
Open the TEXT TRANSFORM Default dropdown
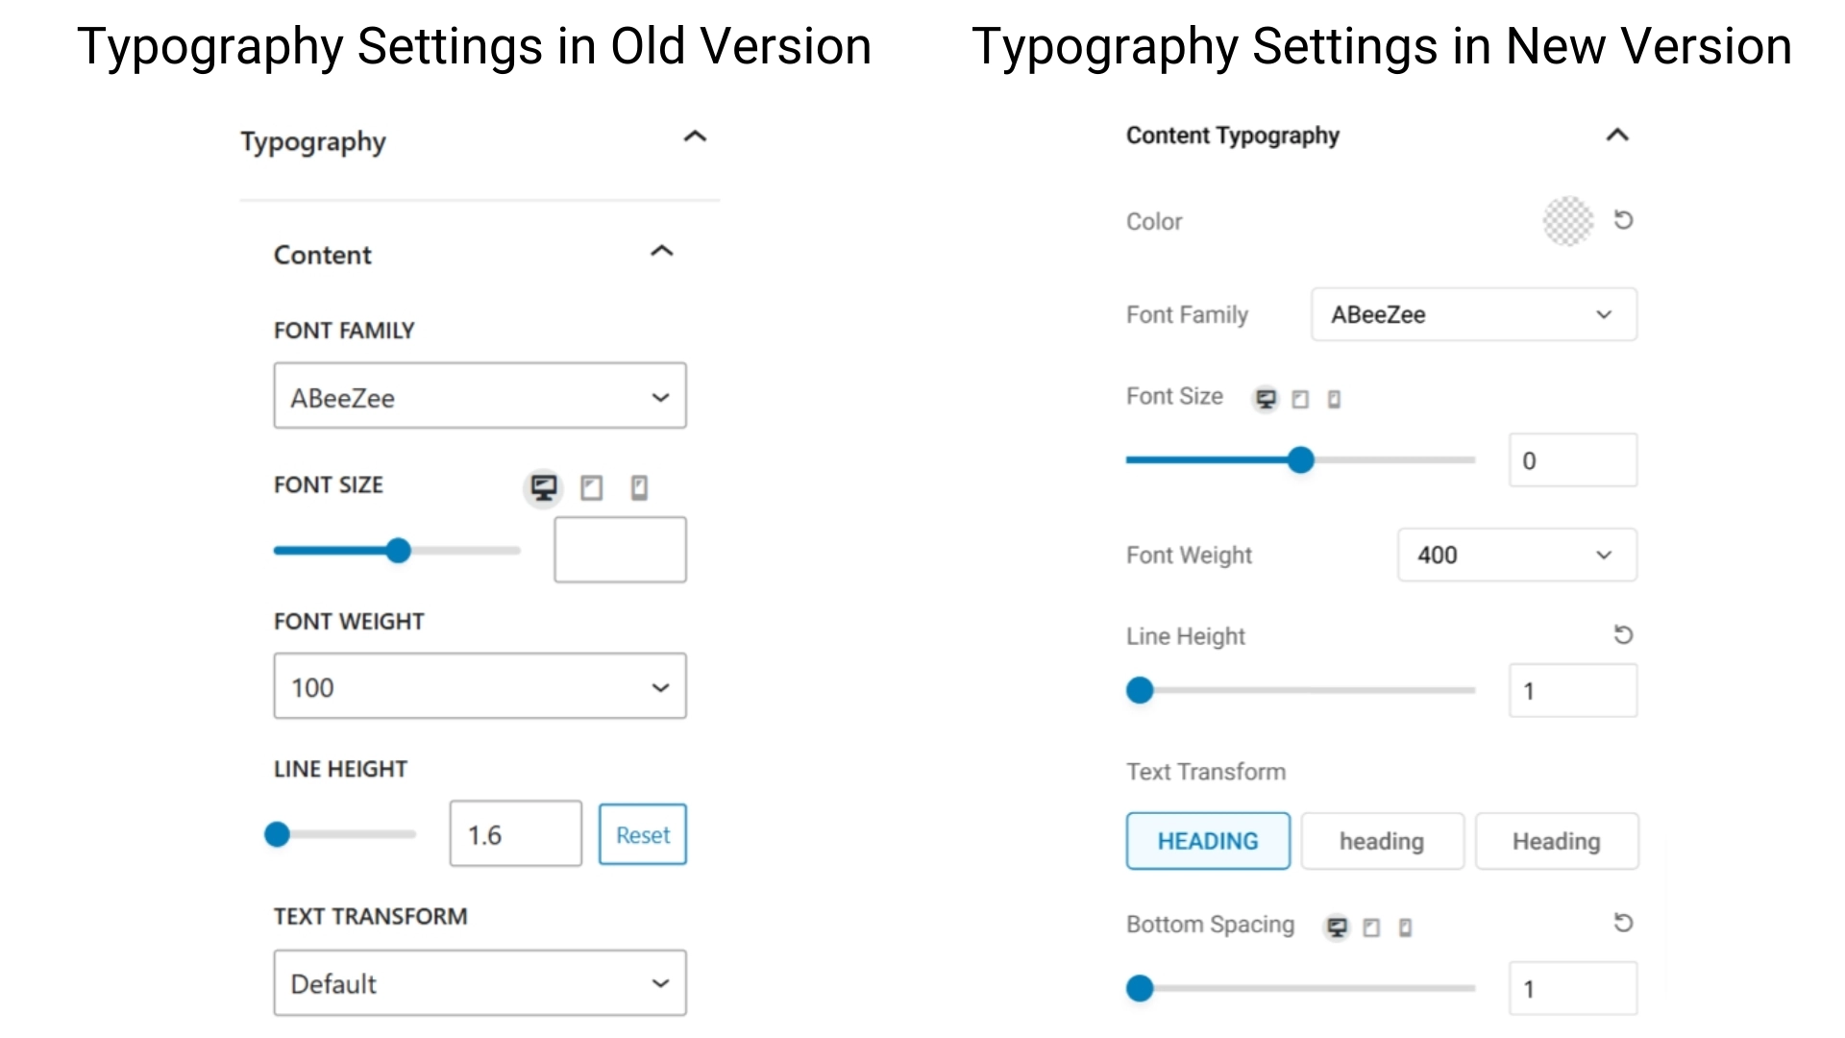[480, 983]
